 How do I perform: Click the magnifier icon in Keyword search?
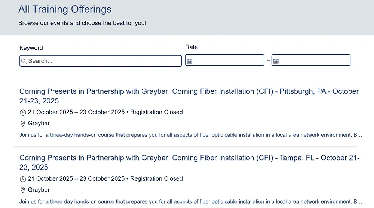[24, 61]
